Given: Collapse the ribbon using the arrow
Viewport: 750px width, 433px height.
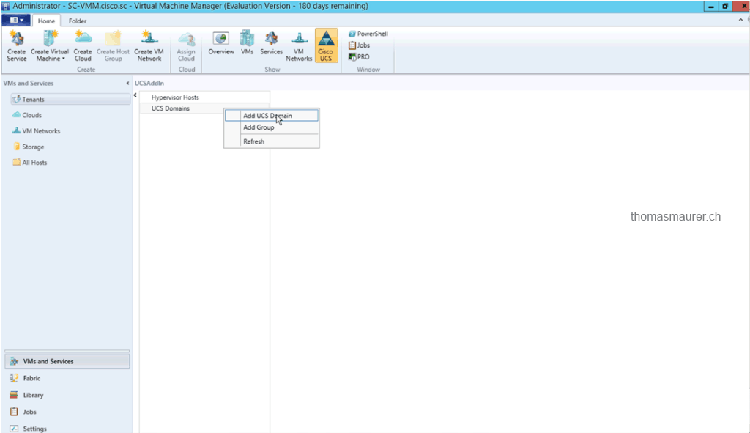Looking at the screenshot, I should (x=740, y=20).
